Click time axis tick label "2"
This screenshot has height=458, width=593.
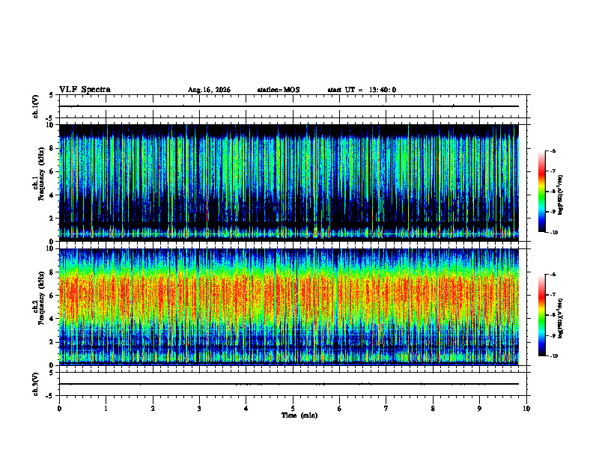(153, 409)
